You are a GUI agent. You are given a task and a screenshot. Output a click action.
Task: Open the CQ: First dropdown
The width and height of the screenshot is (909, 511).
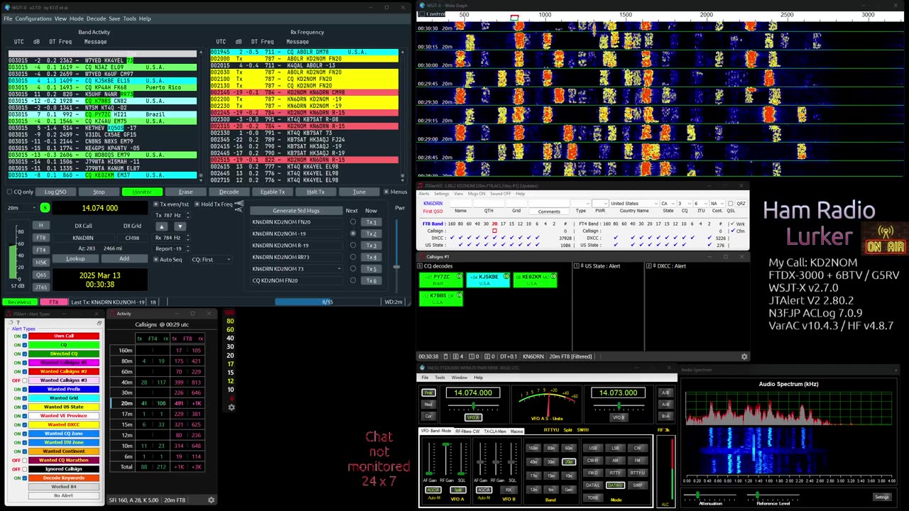pyautogui.click(x=212, y=260)
